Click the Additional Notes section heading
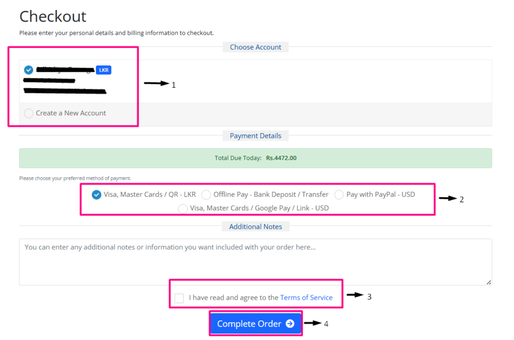This screenshot has height=340, width=514. pos(255,227)
